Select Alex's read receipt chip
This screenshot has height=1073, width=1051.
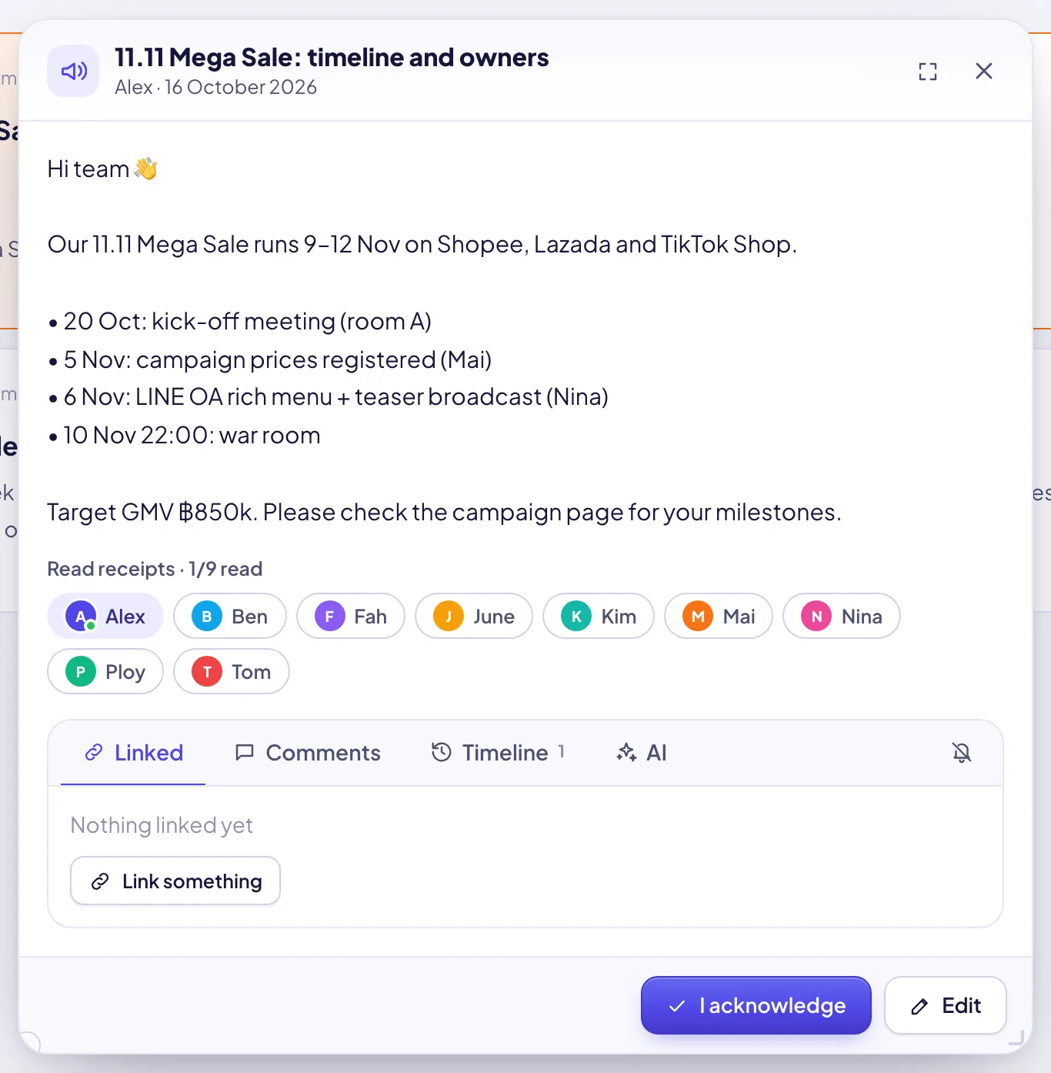click(105, 616)
